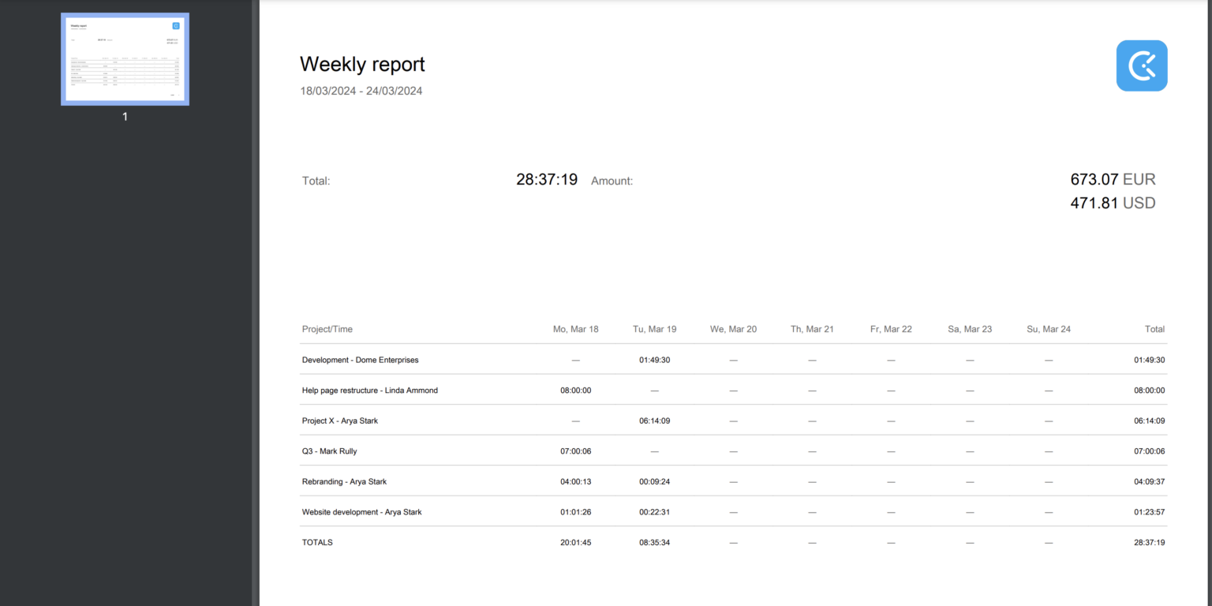Select Website development - Arya Stark row label
Screen dimensions: 1212x606
click(x=361, y=512)
